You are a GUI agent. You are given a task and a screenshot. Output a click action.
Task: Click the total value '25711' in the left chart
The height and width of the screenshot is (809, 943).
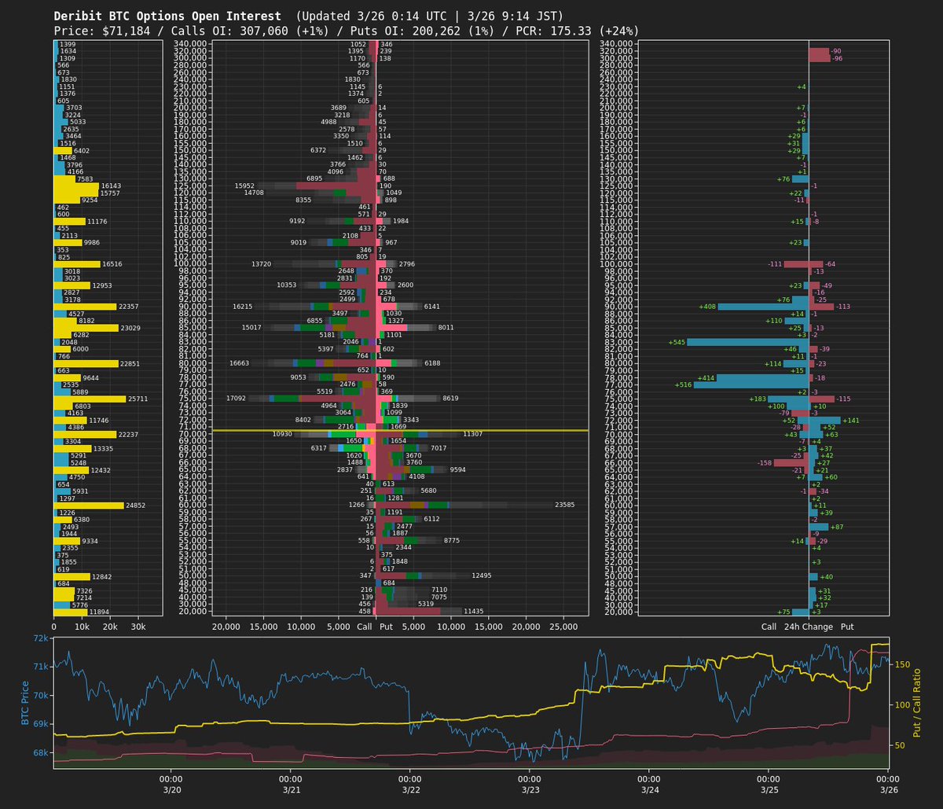click(138, 399)
